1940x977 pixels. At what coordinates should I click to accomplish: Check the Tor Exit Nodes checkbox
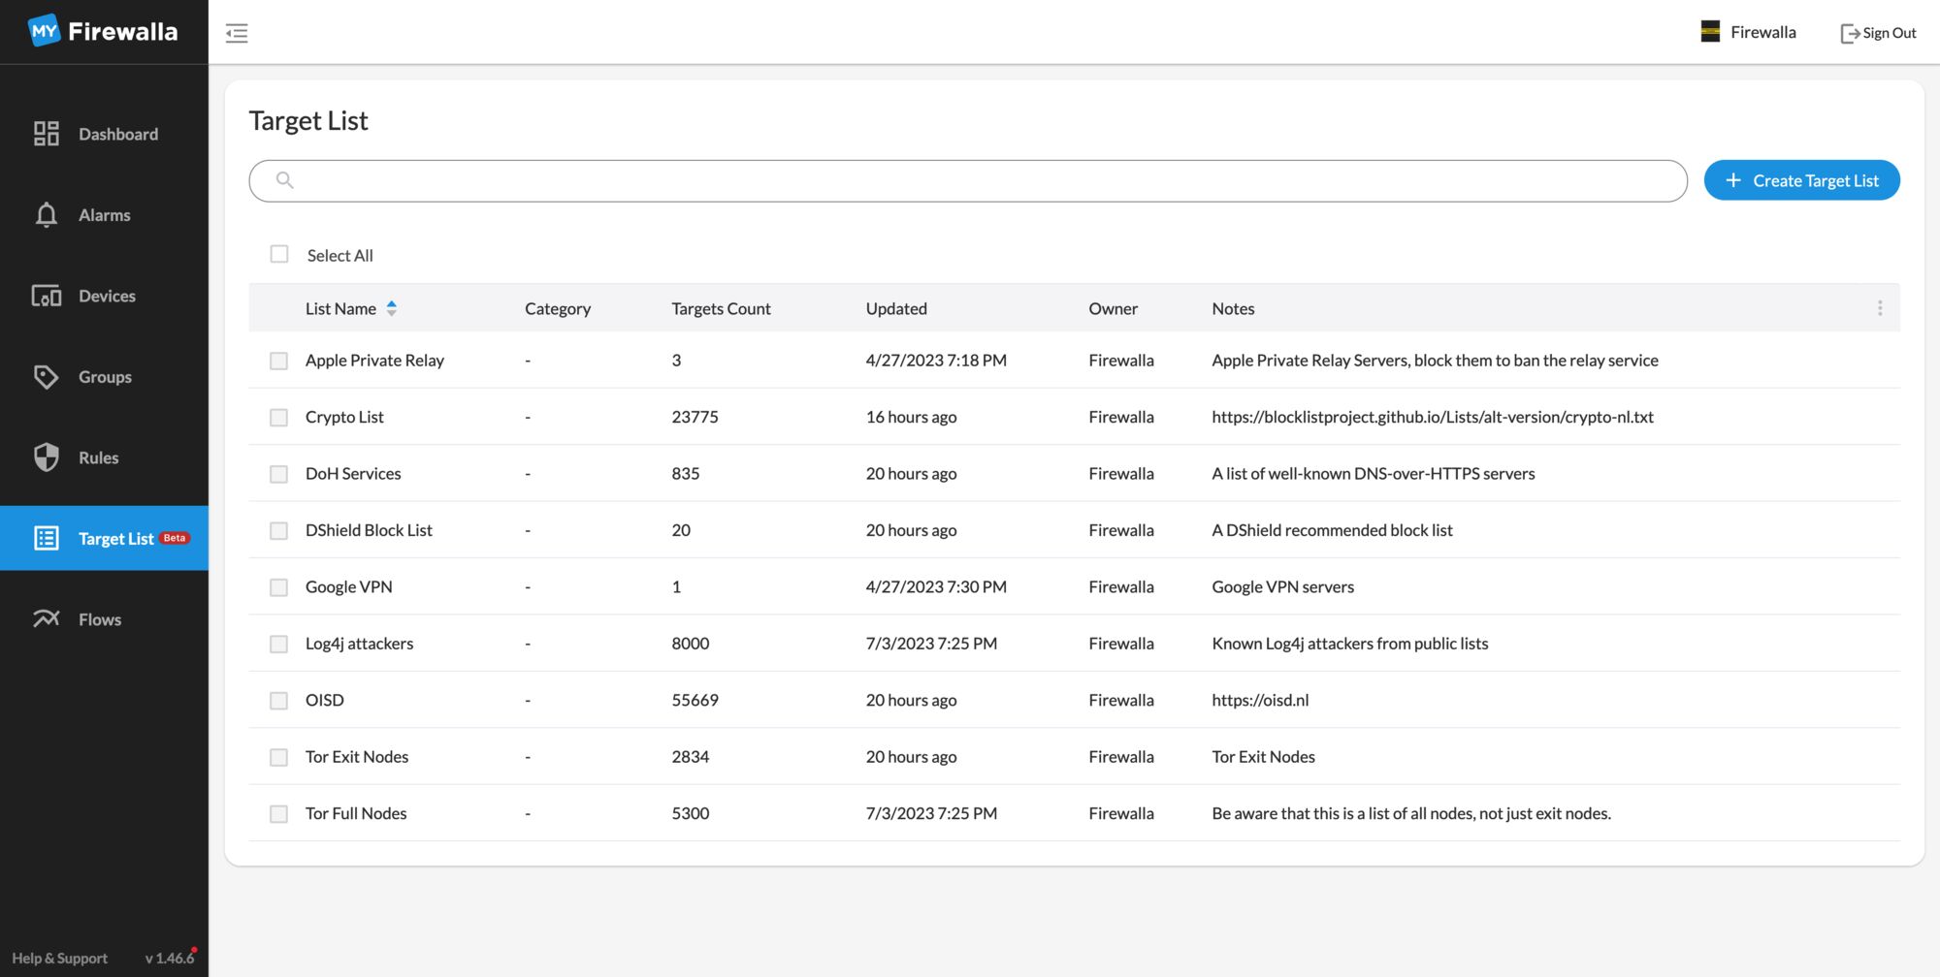(x=278, y=757)
